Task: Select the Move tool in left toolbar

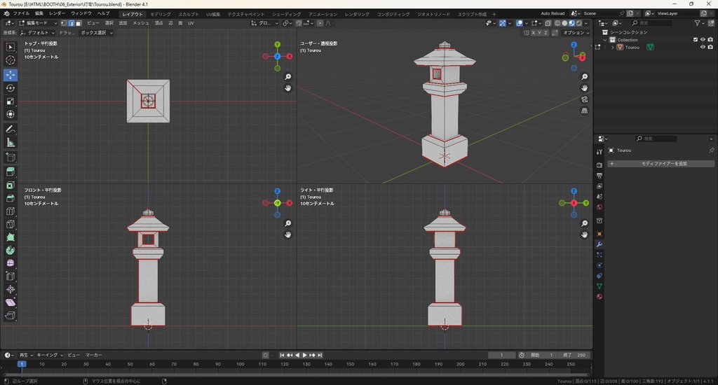Action: (11, 74)
